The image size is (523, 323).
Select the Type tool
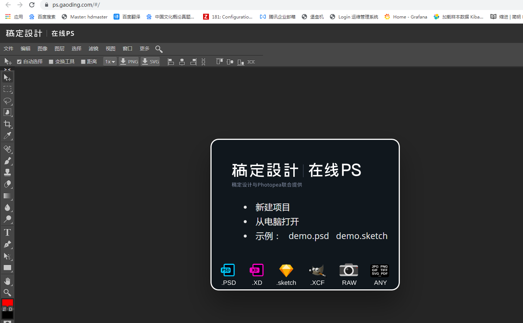click(x=7, y=232)
